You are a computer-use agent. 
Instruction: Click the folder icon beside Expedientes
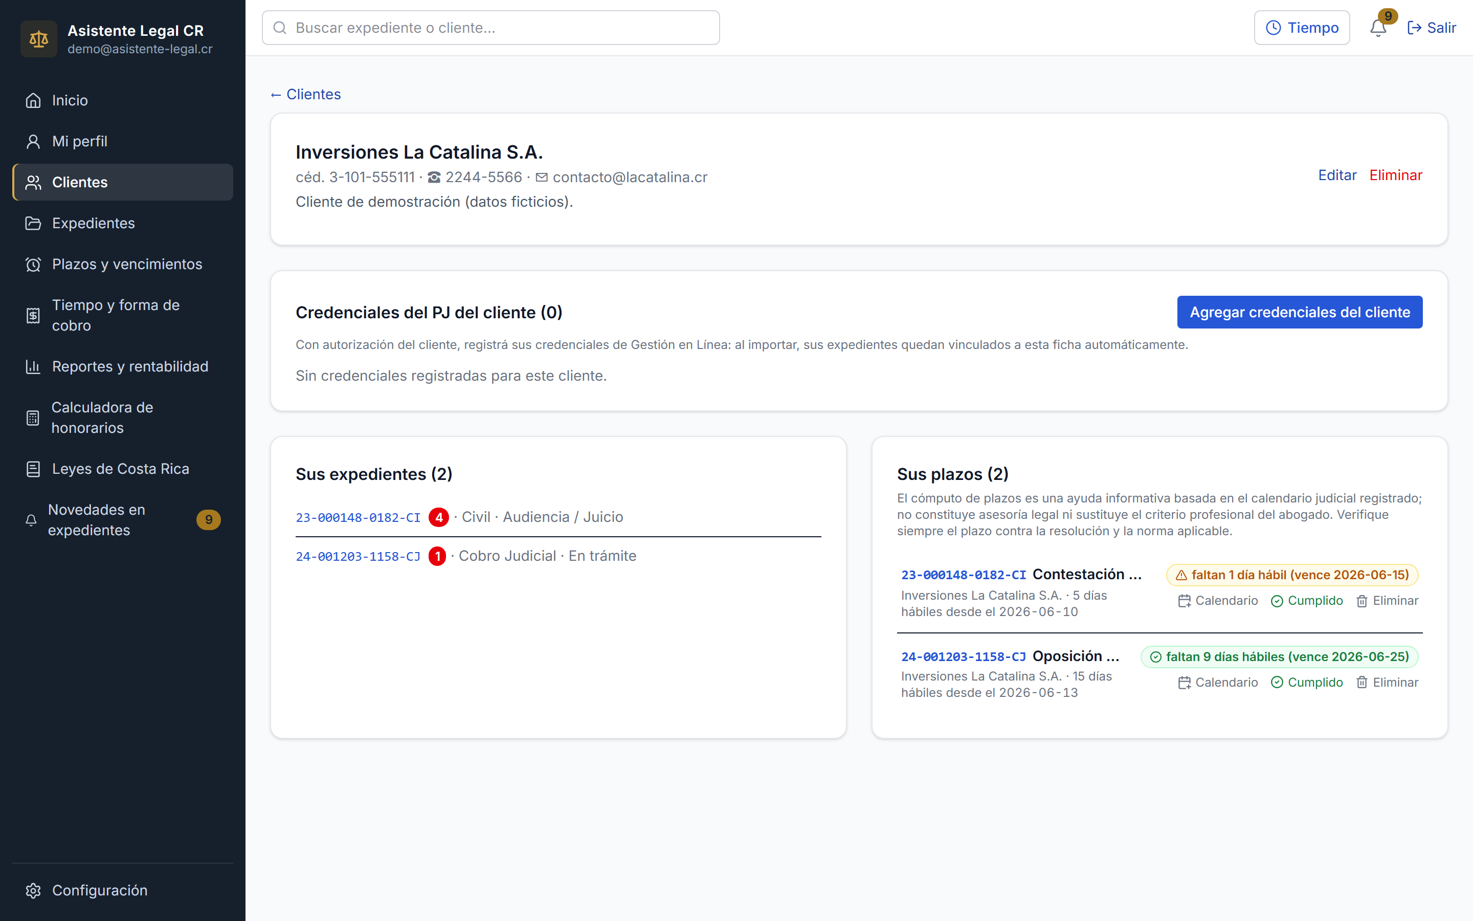pyautogui.click(x=33, y=223)
